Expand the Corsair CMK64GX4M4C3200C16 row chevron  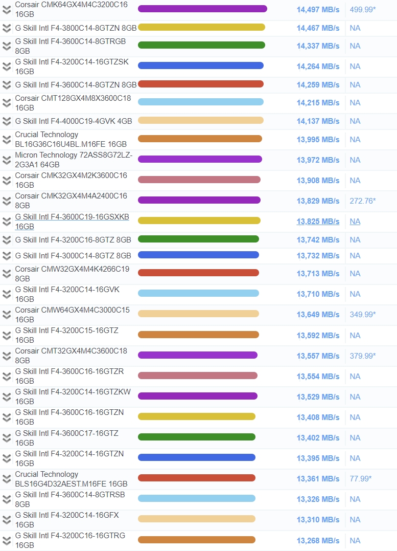[x=7, y=10]
